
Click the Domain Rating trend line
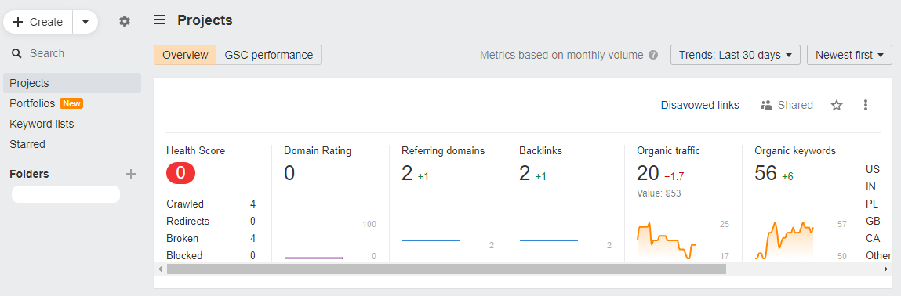click(314, 258)
